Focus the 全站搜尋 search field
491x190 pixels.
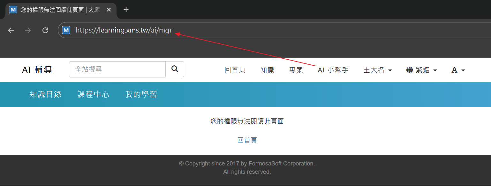click(117, 69)
